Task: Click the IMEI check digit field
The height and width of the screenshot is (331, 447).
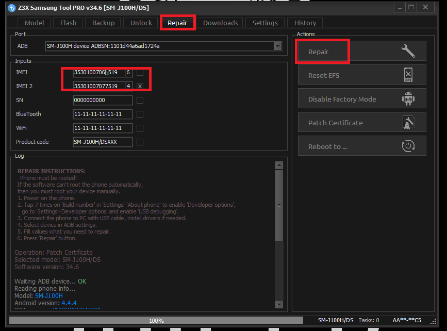Action: tap(129, 72)
